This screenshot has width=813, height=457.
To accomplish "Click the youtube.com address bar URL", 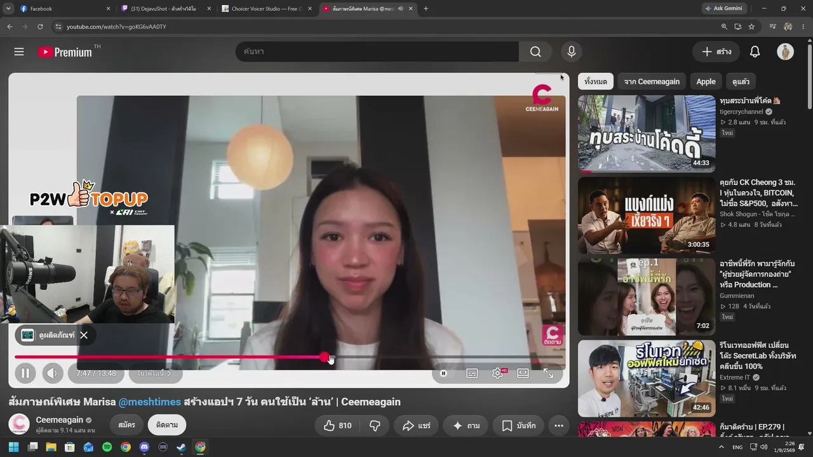I will [x=116, y=27].
